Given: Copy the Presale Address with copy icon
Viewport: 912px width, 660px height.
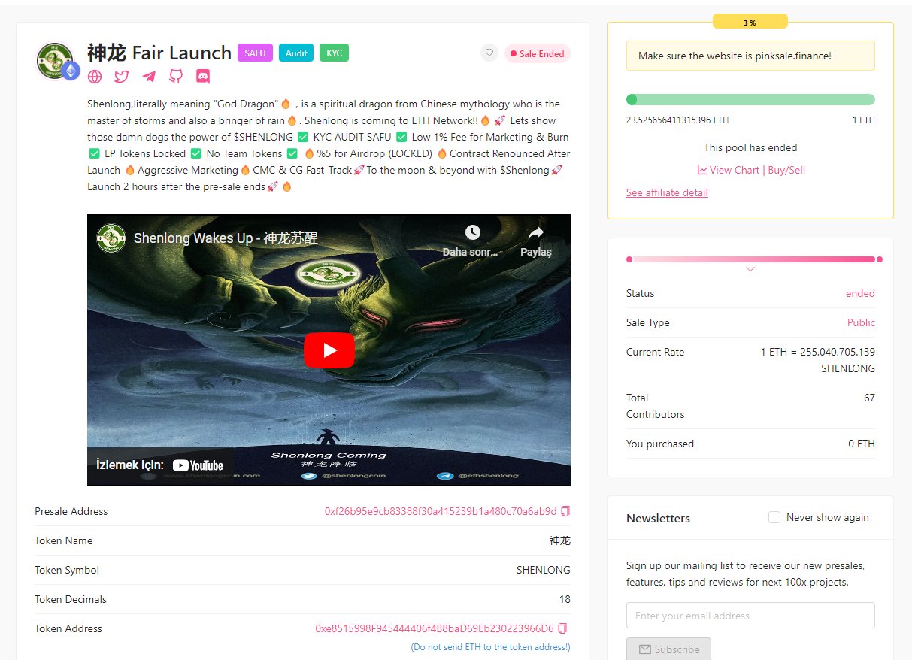Looking at the screenshot, I should click(565, 511).
